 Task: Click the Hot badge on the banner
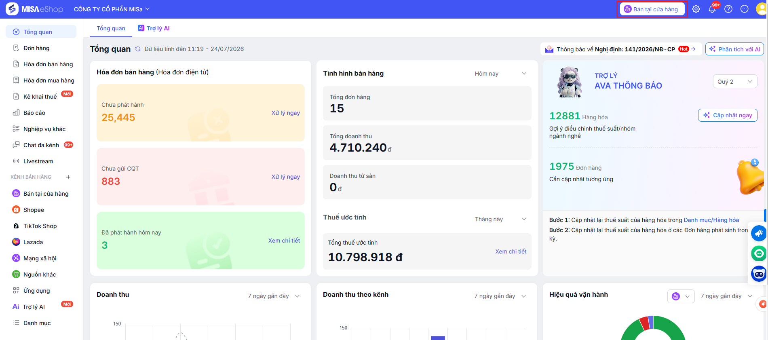click(684, 49)
